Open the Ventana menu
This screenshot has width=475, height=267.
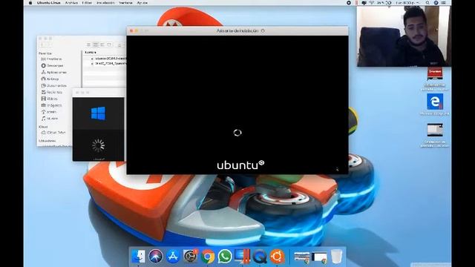click(125, 3)
